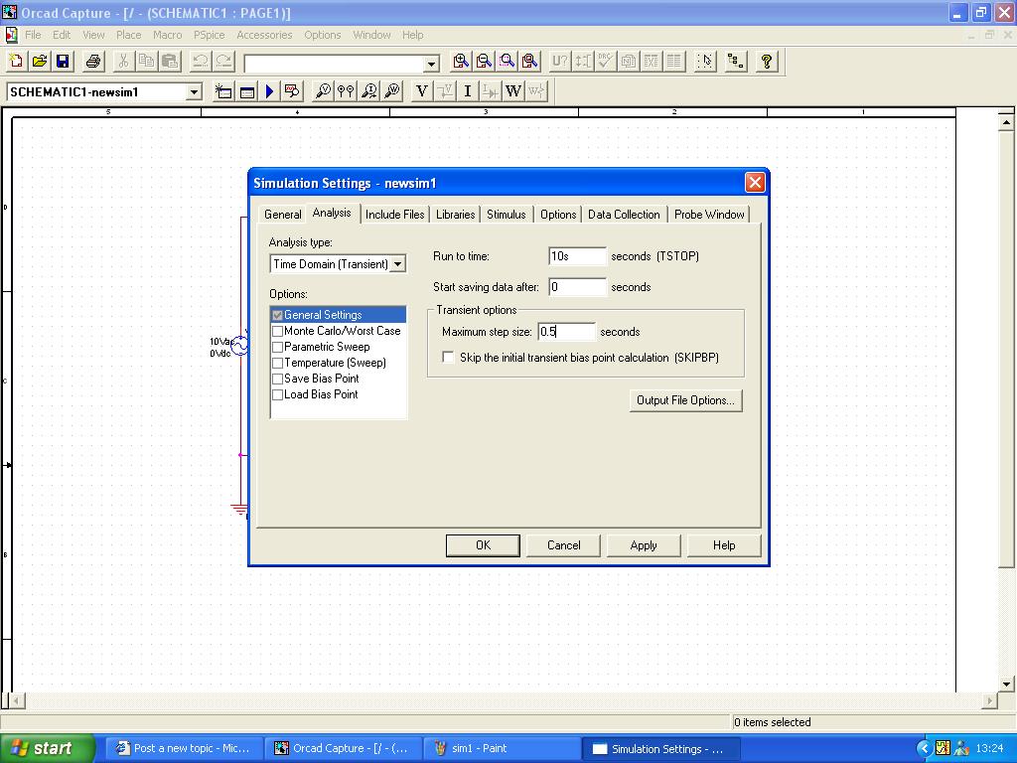Screen dimensions: 1017x763
Task: Check the Monte Carlo/Worst Case option
Action: click(278, 331)
